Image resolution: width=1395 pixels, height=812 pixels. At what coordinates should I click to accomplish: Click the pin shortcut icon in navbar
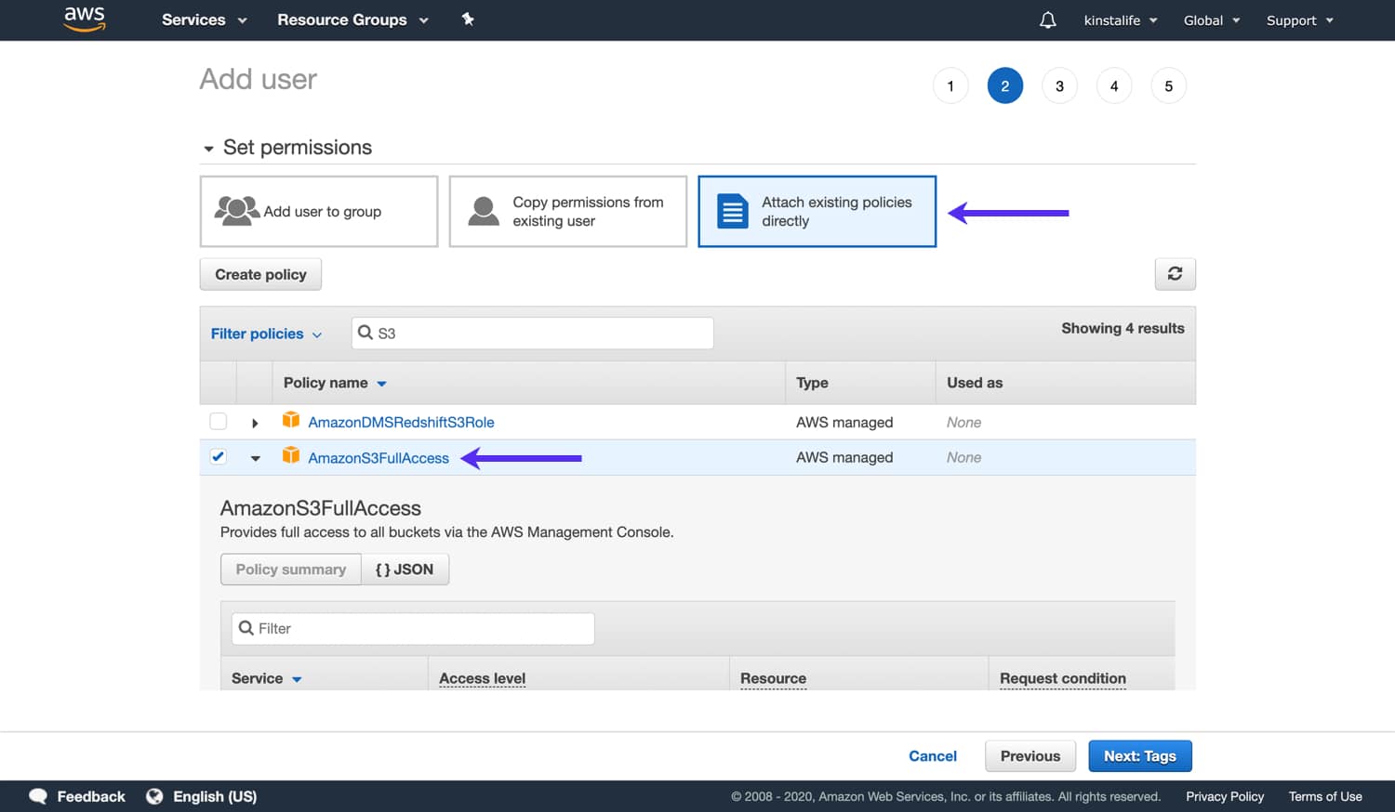click(468, 20)
